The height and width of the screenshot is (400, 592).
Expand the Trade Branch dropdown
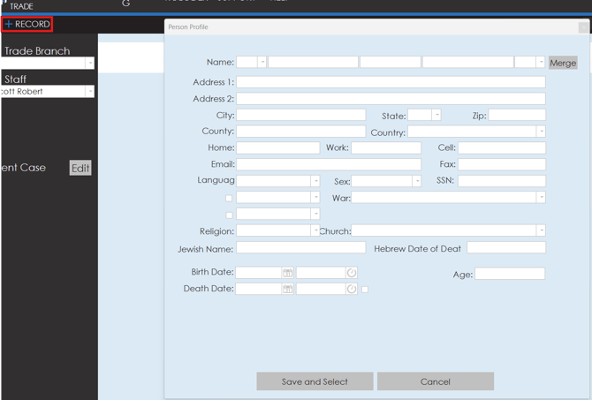click(89, 63)
